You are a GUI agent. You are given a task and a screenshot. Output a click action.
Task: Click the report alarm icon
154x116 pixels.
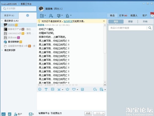[x=67, y=16]
